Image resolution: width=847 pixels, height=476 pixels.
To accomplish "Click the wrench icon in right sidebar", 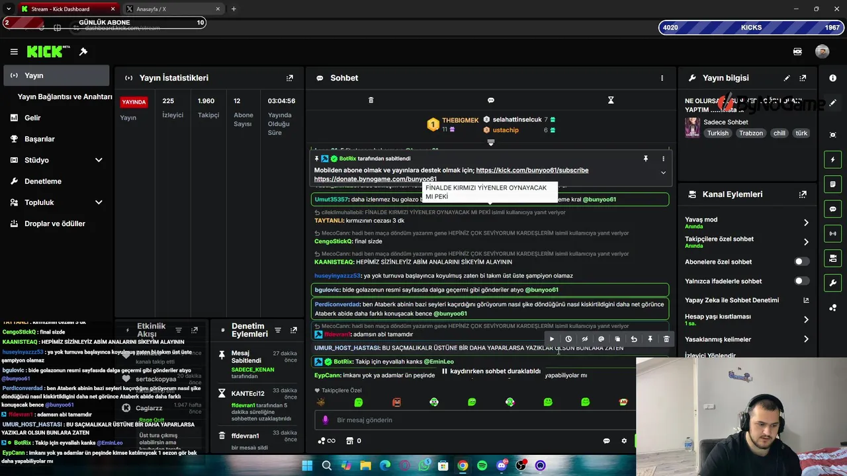I will tap(832, 283).
